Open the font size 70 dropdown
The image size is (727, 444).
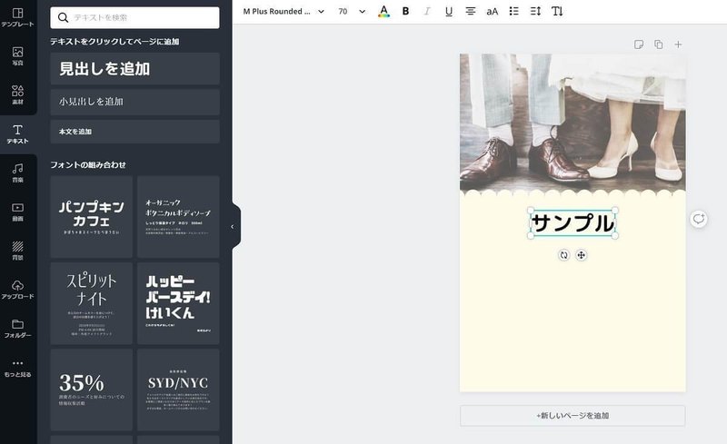[352, 12]
